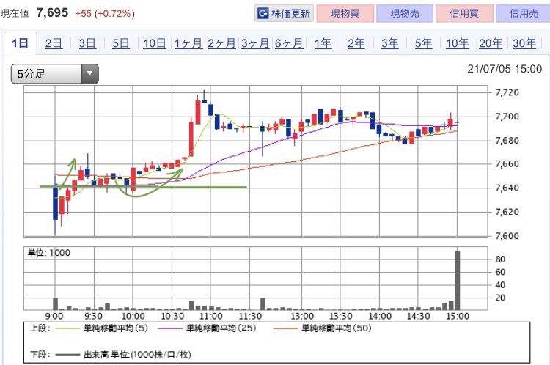Image resolution: width=550 pixels, height=365 pixels.
Task: Click the 11:30 time axis label
Action: [x=250, y=317]
